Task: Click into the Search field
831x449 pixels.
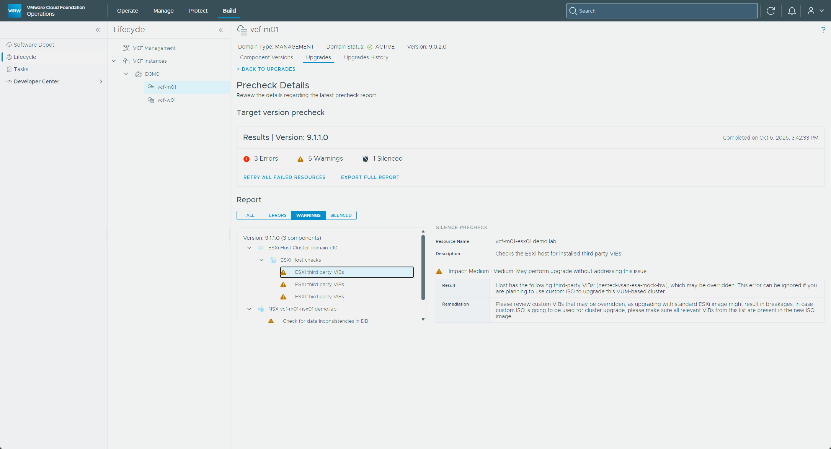Action: [662, 11]
